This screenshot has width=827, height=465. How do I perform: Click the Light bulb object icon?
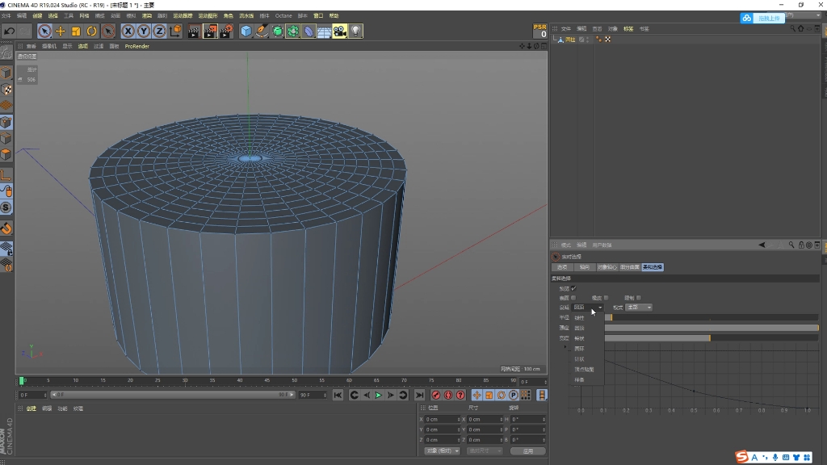[355, 31]
